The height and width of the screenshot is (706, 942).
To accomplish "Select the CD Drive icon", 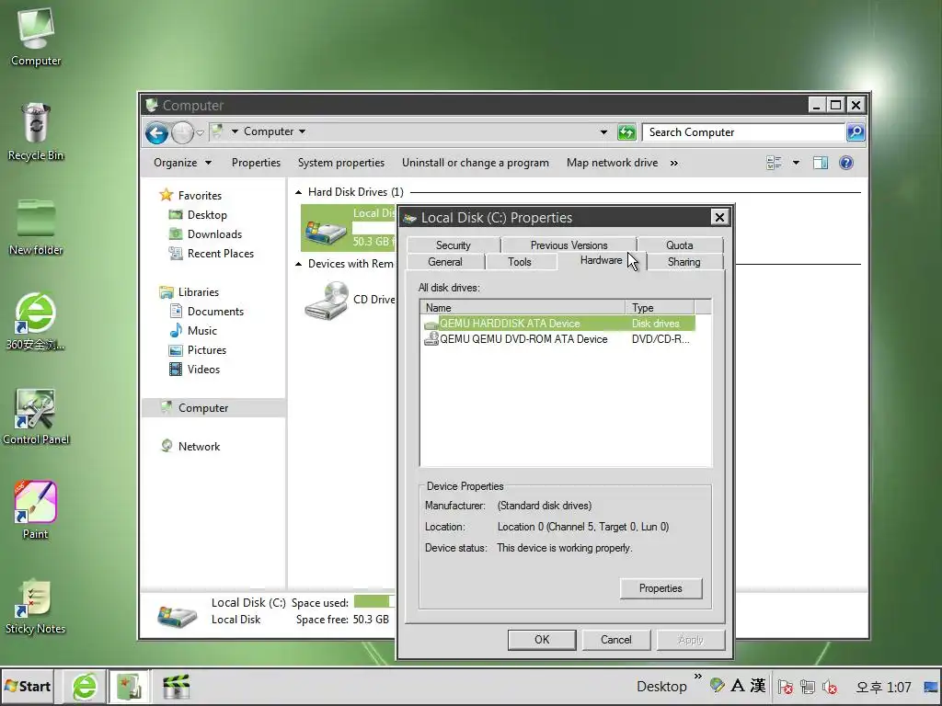I will 327,301.
